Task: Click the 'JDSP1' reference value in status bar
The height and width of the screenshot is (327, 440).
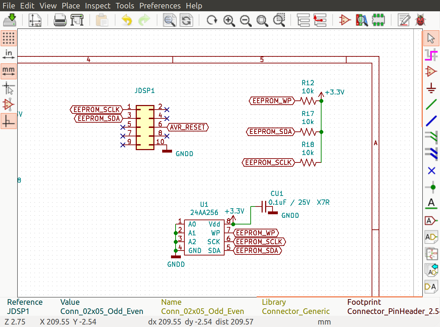Action: tap(18, 311)
